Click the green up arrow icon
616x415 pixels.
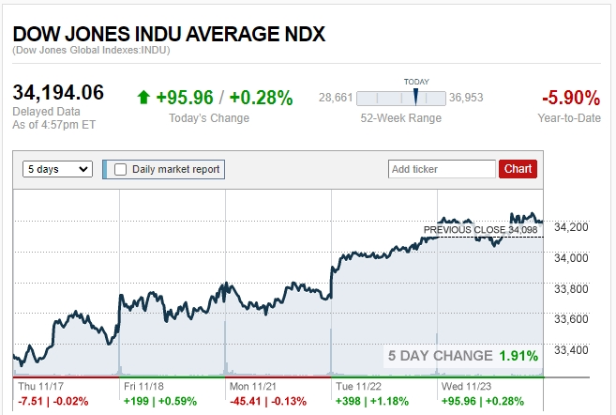pos(143,97)
